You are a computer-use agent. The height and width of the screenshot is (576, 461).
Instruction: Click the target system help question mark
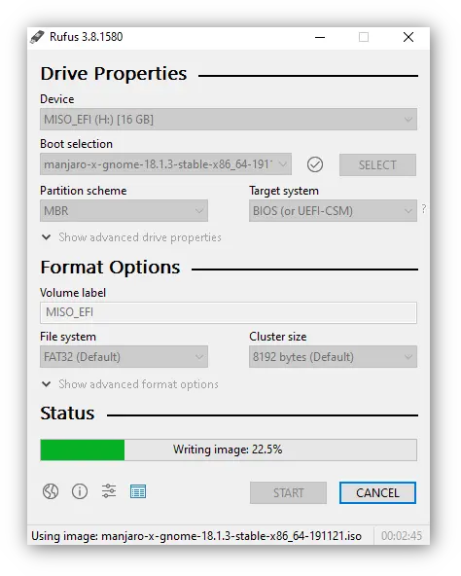click(x=423, y=209)
